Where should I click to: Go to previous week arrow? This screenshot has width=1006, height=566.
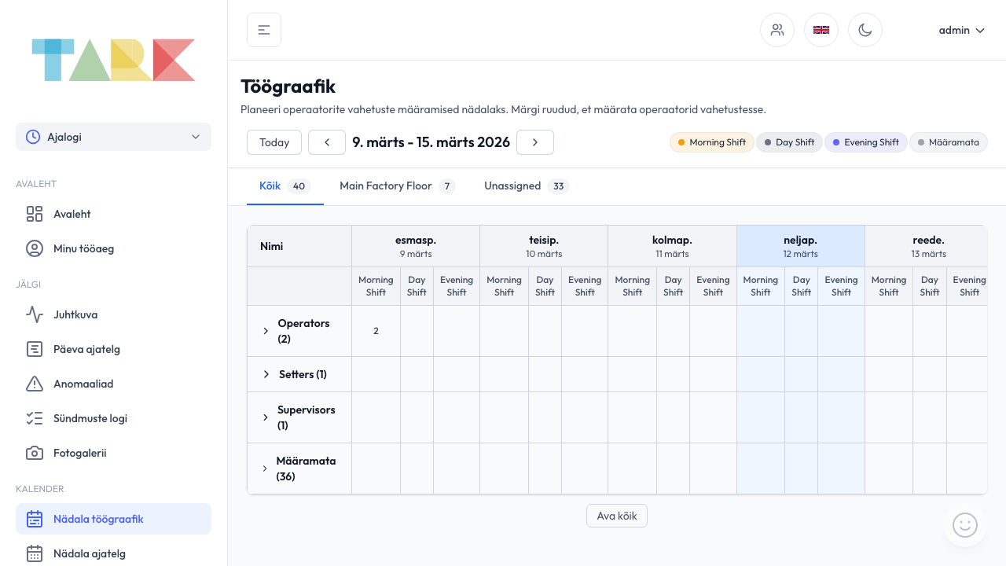[x=327, y=142]
